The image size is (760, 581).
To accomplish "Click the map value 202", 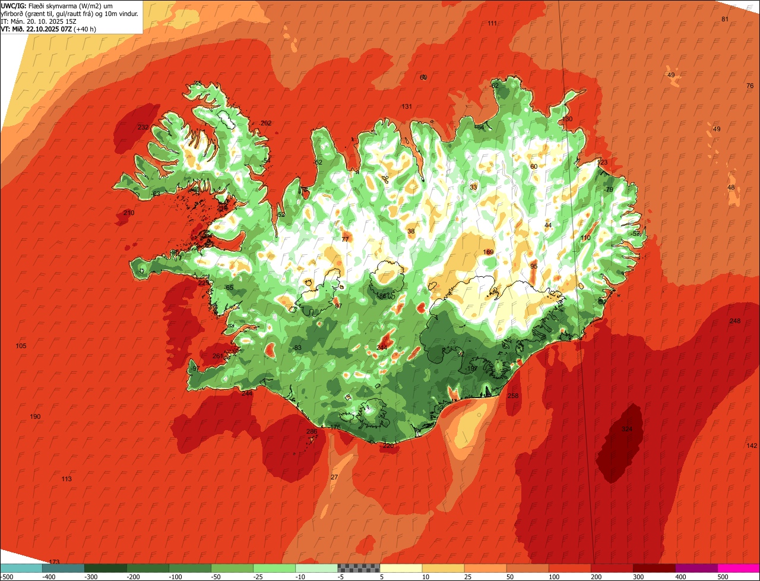I will point(266,124).
